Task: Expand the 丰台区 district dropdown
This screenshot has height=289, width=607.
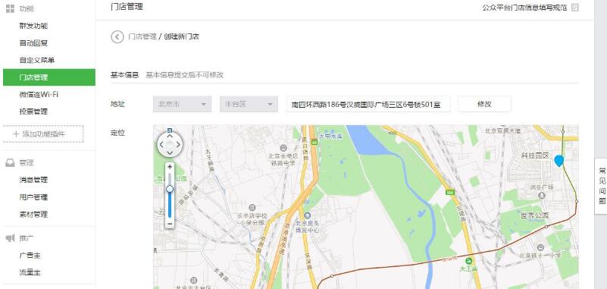Action: [249, 104]
